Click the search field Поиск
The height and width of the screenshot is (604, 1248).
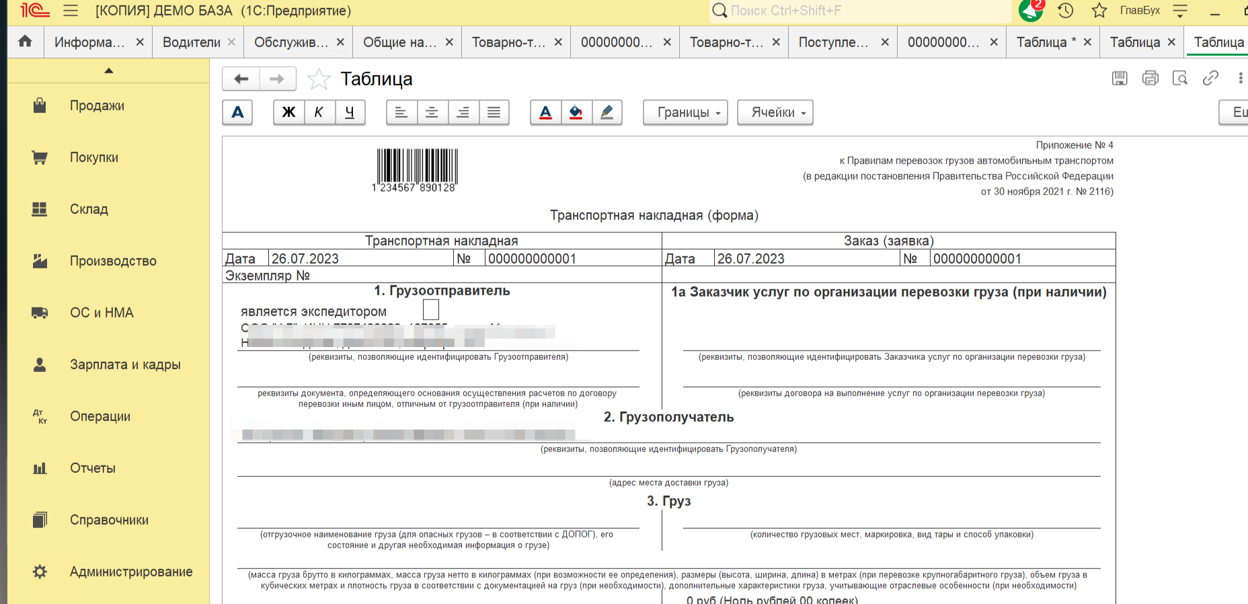(861, 11)
